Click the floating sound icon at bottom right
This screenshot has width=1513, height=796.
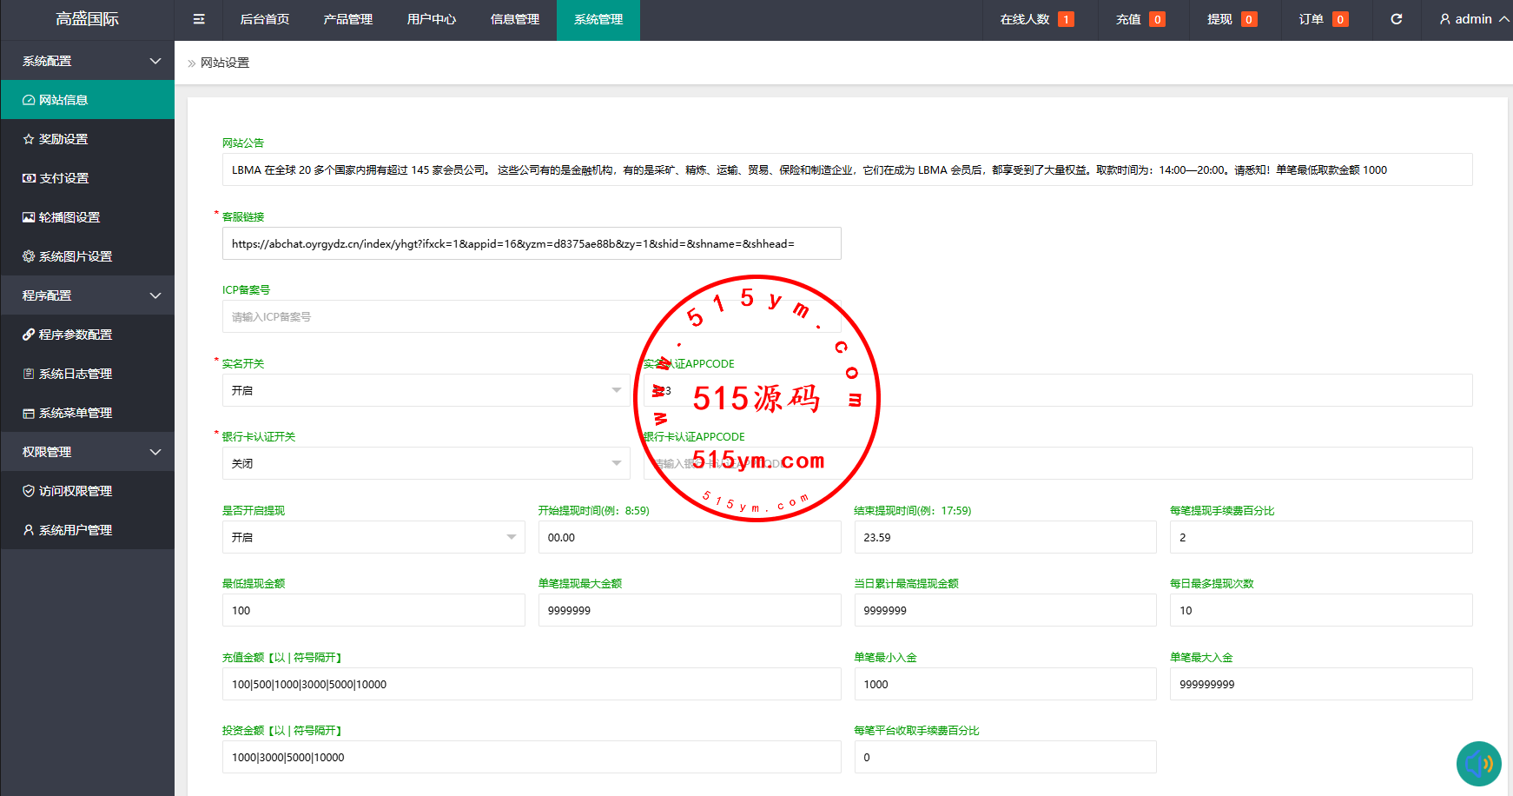pos(1478,763)
